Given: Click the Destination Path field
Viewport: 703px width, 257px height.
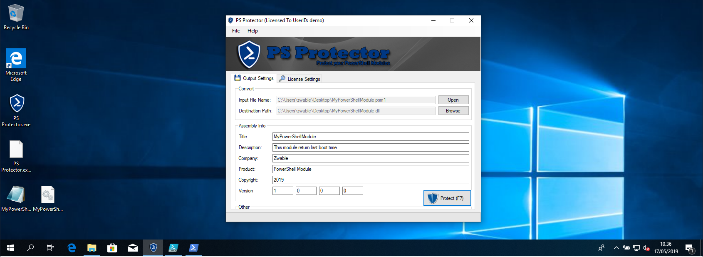Looking at the screenshot, I should coord(356,111).
